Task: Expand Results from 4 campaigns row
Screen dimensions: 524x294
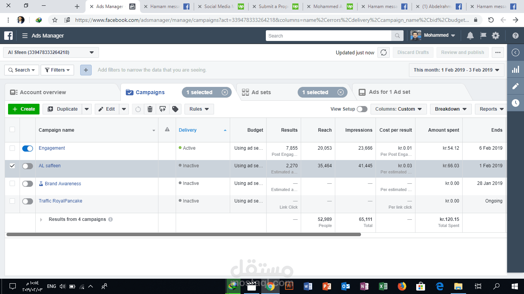Action: [x=41, y=220]
